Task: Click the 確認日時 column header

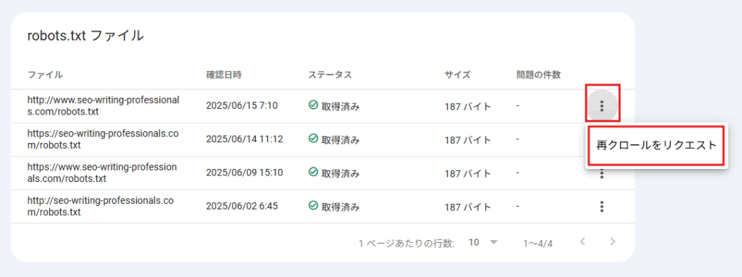Action: pyautogui.click(x=224, y=75)
